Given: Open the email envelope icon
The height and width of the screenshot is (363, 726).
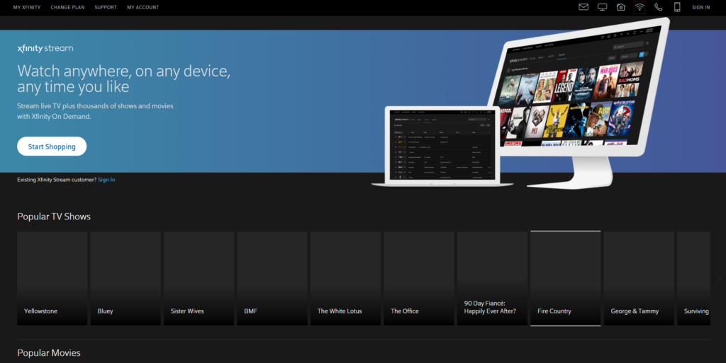Looking at the screenshot, I should click(x=583, y=7).
